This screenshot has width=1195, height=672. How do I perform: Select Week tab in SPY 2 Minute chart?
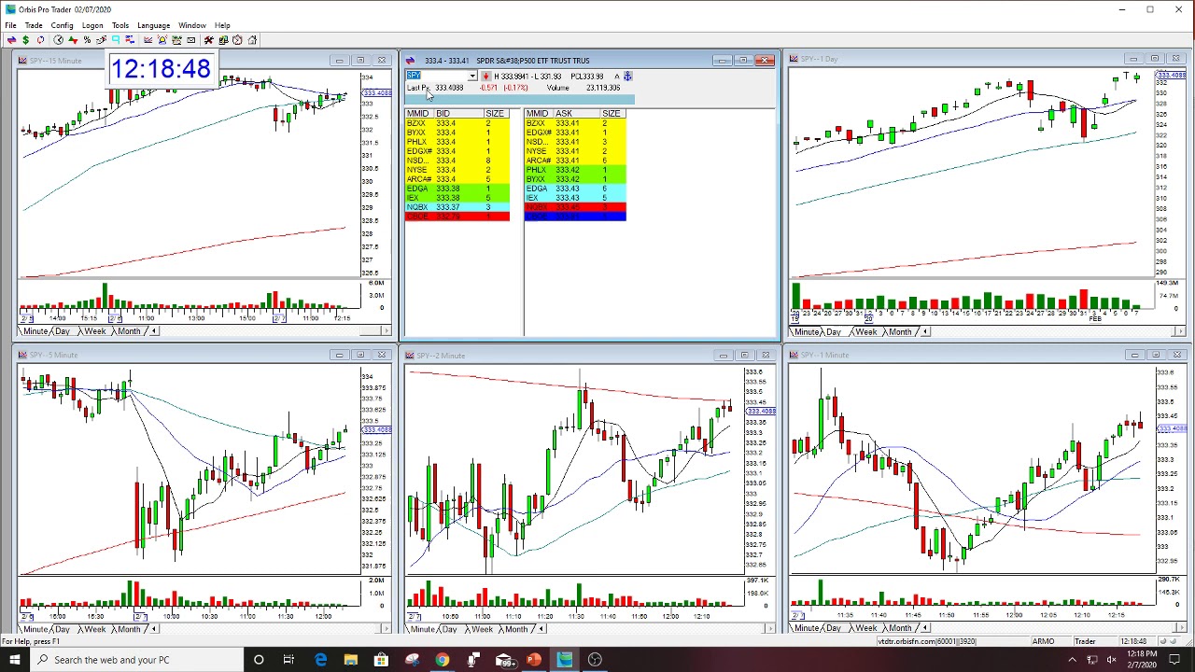click(x=482, y=628)
